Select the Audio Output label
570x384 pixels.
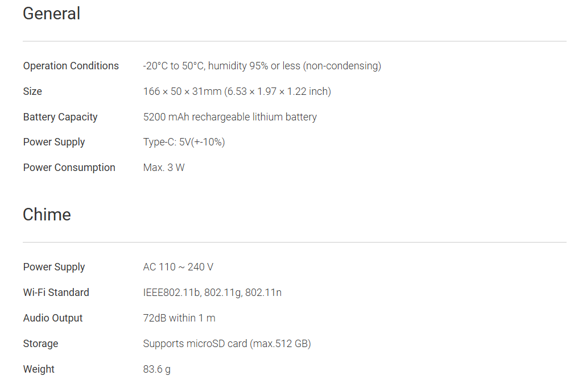(x=53, y=318)
